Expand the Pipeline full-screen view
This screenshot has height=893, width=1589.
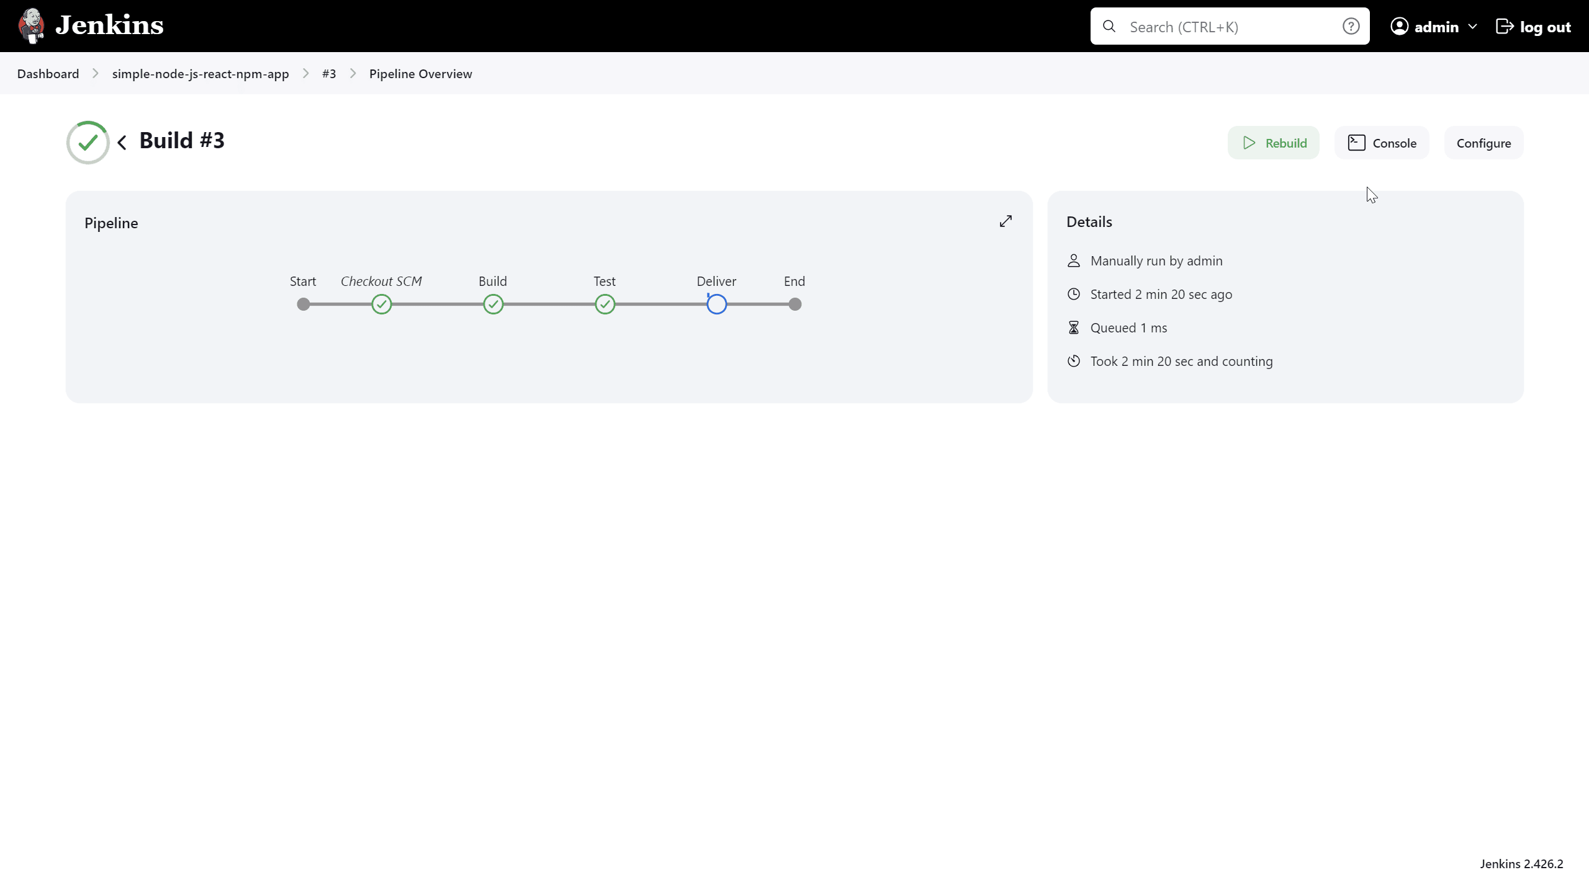point(1005,221)
